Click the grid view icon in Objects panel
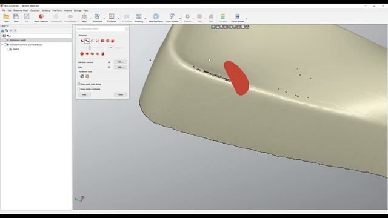 [2, 31]
